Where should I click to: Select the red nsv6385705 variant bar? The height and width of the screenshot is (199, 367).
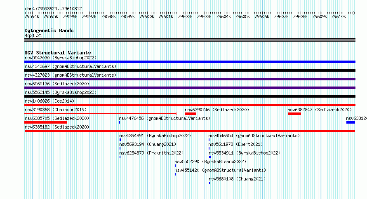click(46, 122)
